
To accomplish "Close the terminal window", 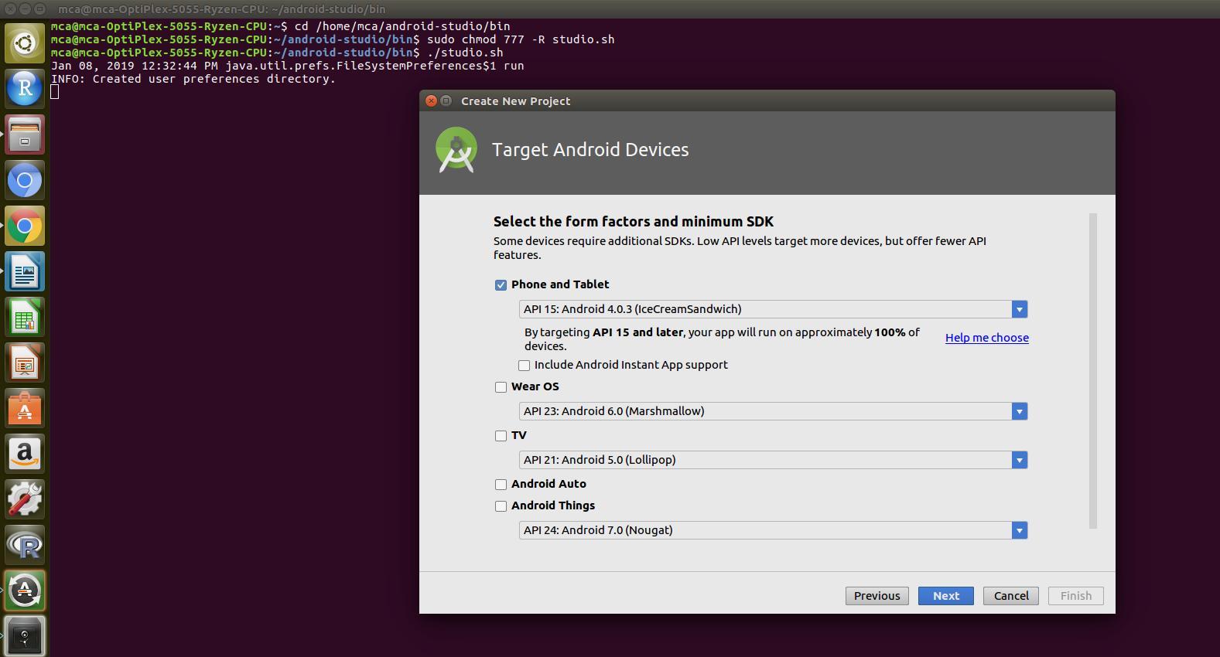I will (x=9, y=9).
